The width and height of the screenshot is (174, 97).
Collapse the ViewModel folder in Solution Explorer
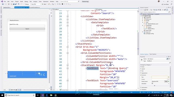(143, 26)
